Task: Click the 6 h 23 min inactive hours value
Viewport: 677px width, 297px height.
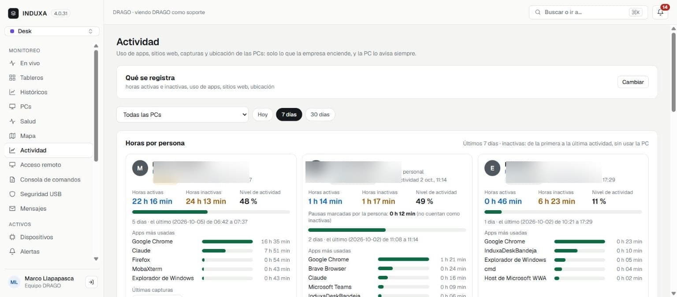Action: click(x=557, y=201)
